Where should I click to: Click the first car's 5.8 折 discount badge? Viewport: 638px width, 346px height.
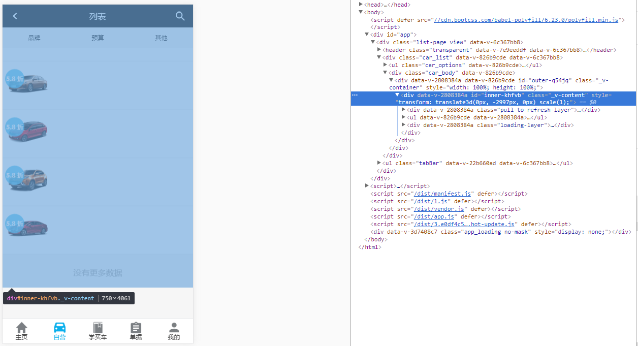[15, 79]
